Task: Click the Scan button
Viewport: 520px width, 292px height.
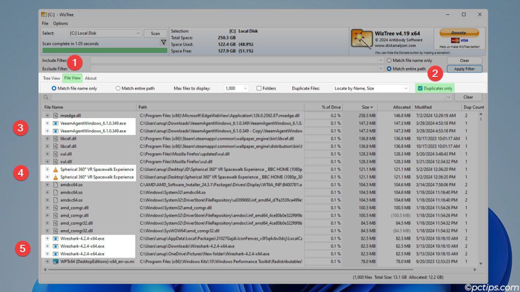Action: 155,33
